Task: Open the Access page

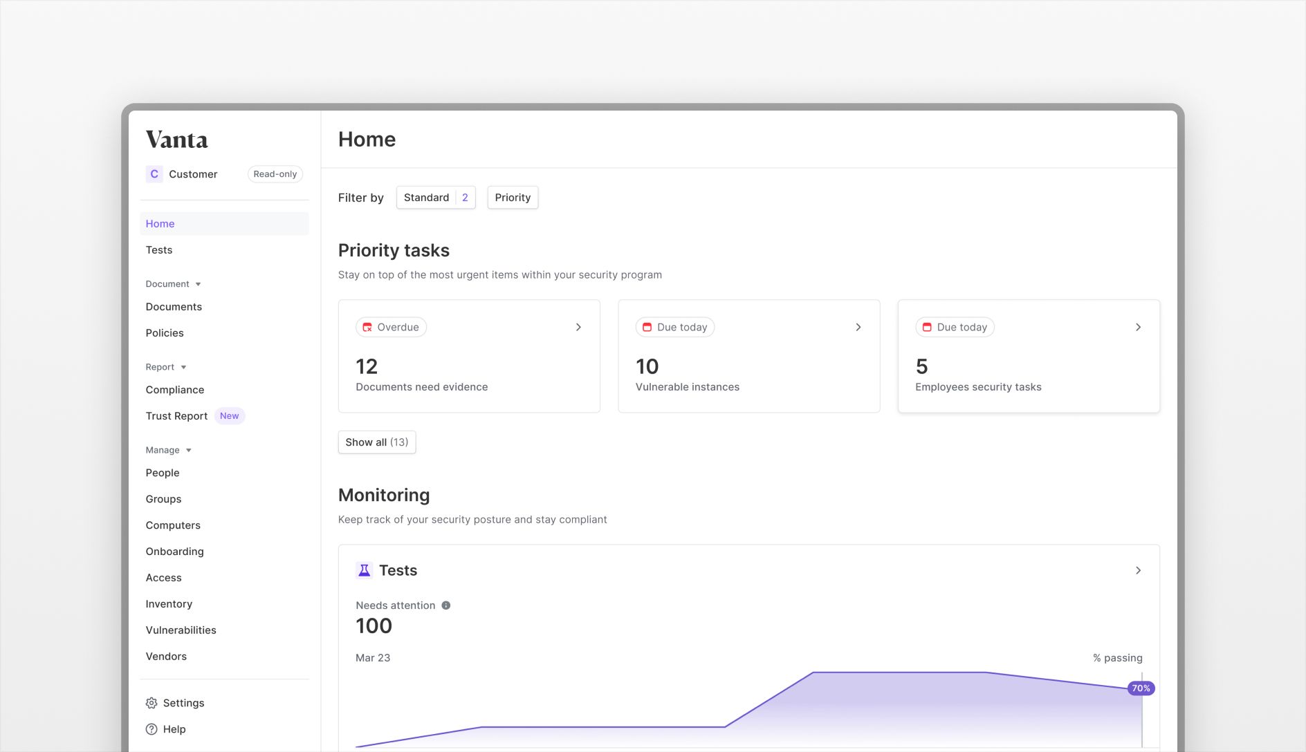Action: [224, 578]
